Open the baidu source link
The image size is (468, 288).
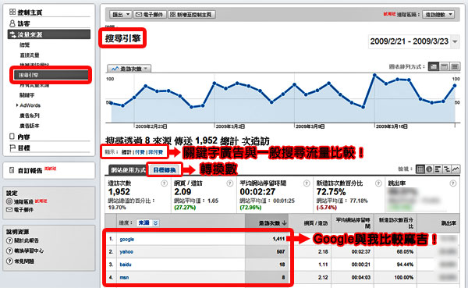[126, 265]
